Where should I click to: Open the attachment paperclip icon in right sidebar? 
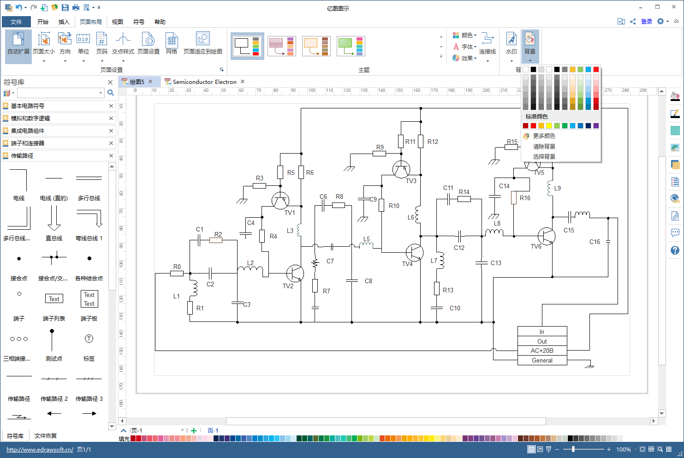click(x=675, y=216)
